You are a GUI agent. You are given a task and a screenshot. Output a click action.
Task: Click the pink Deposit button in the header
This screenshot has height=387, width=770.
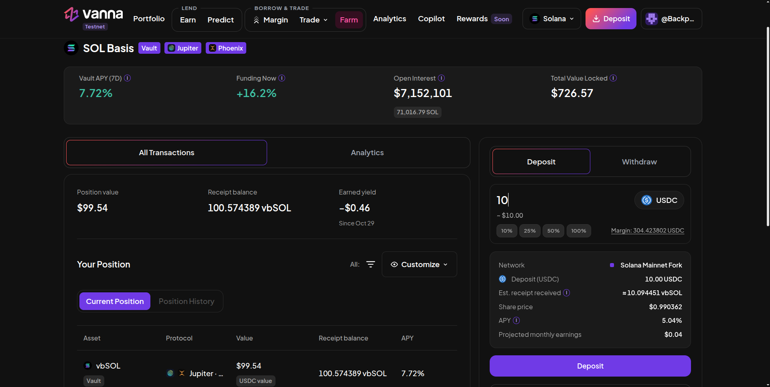tap(611, 19)
